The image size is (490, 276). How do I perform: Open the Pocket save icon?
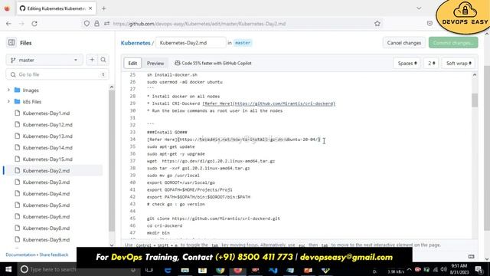[x=430, y=24]
